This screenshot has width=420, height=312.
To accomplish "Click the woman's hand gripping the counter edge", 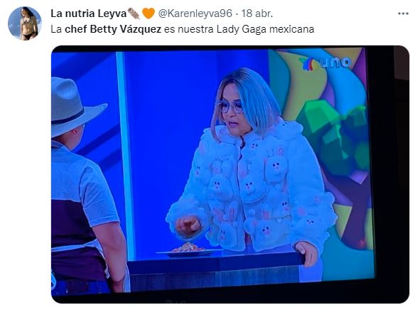I will pyautogui.click(x=307, y=252).
